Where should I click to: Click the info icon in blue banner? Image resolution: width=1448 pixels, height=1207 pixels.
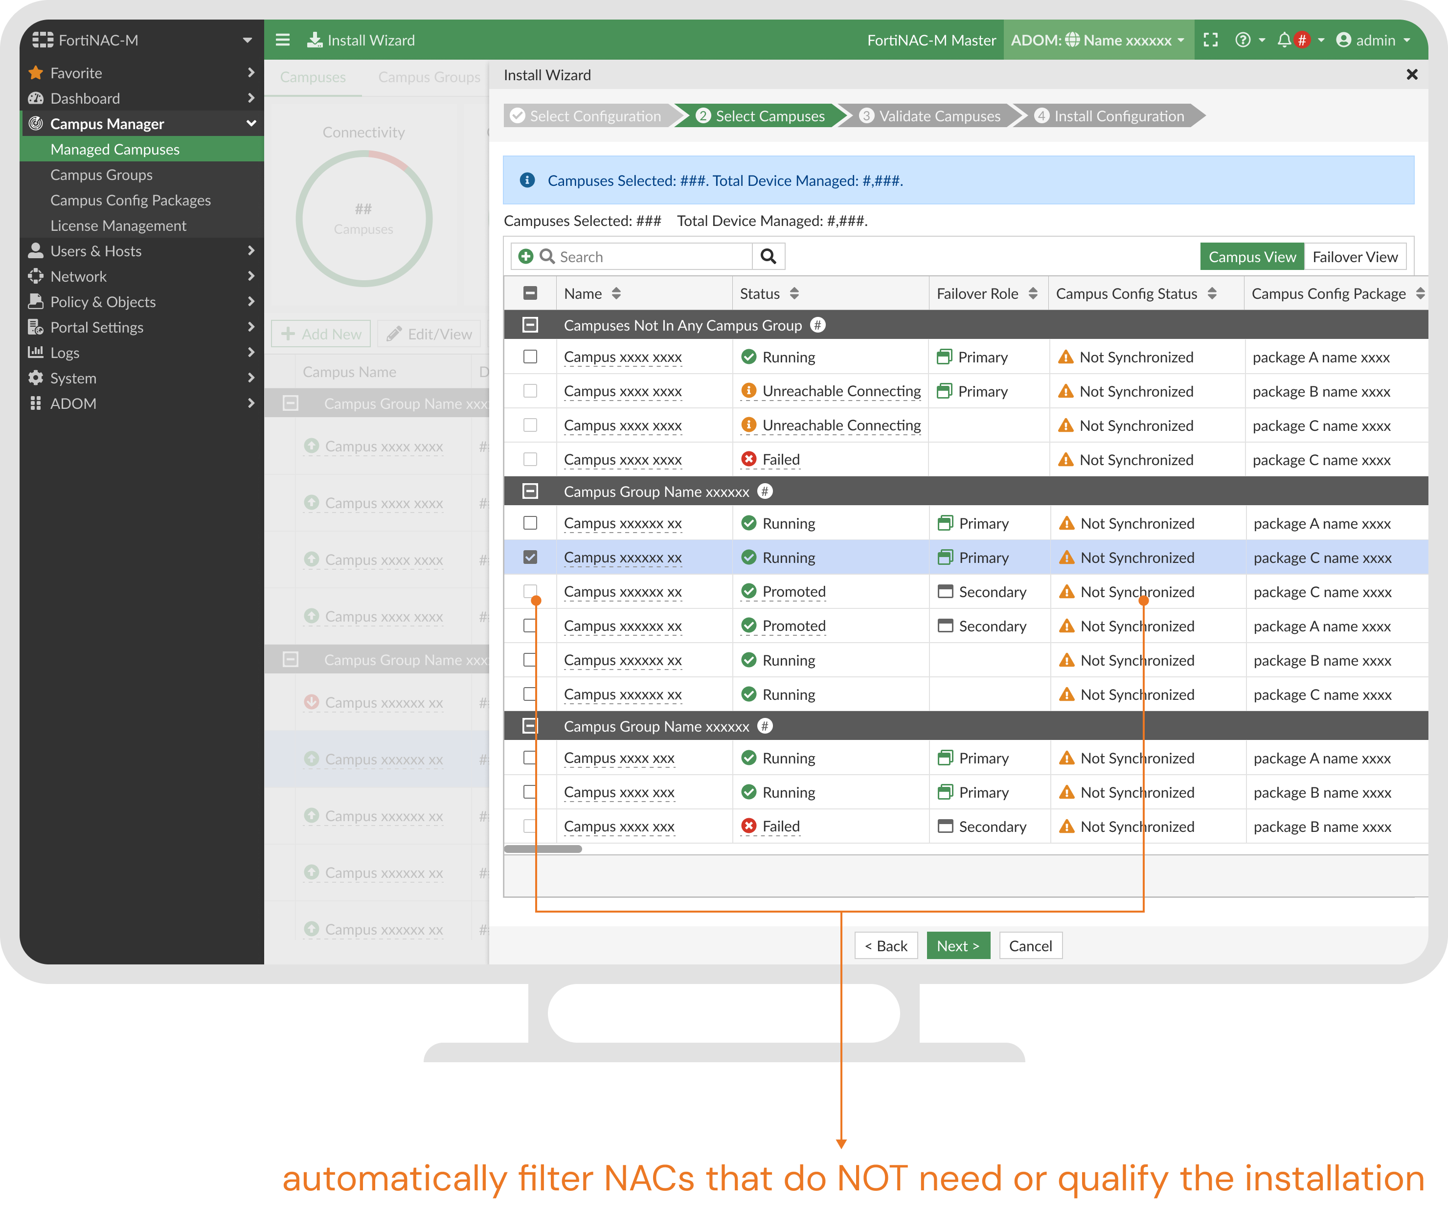[527, 180]
